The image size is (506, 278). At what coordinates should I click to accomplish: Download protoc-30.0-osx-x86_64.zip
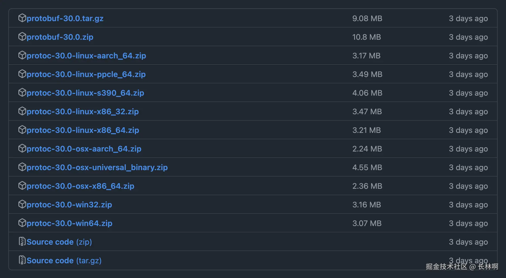[80, 186]
